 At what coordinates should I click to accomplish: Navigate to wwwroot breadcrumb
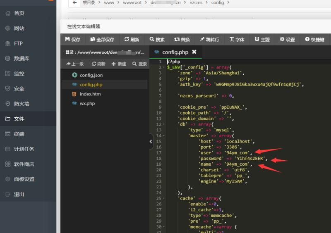tap(132, 2)
